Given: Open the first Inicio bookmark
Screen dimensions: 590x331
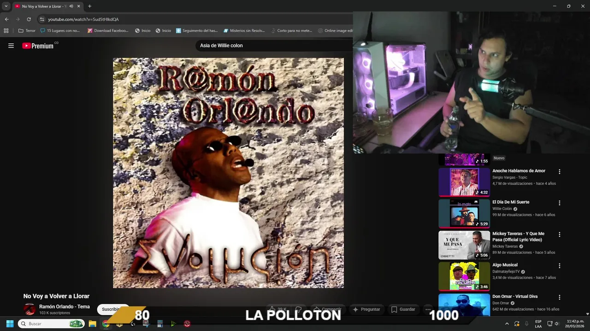Looking at the screenshot, I should (142, 31).
